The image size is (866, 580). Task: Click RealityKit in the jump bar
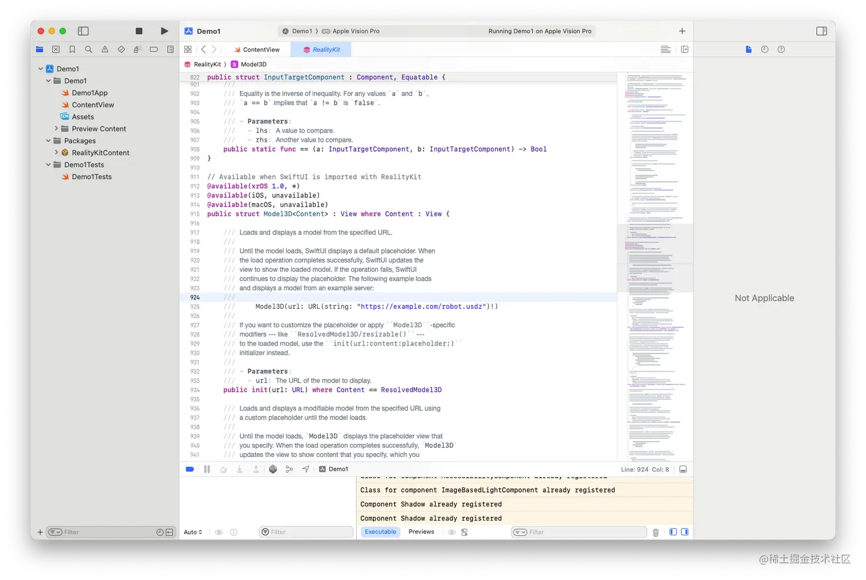(203, 64)
